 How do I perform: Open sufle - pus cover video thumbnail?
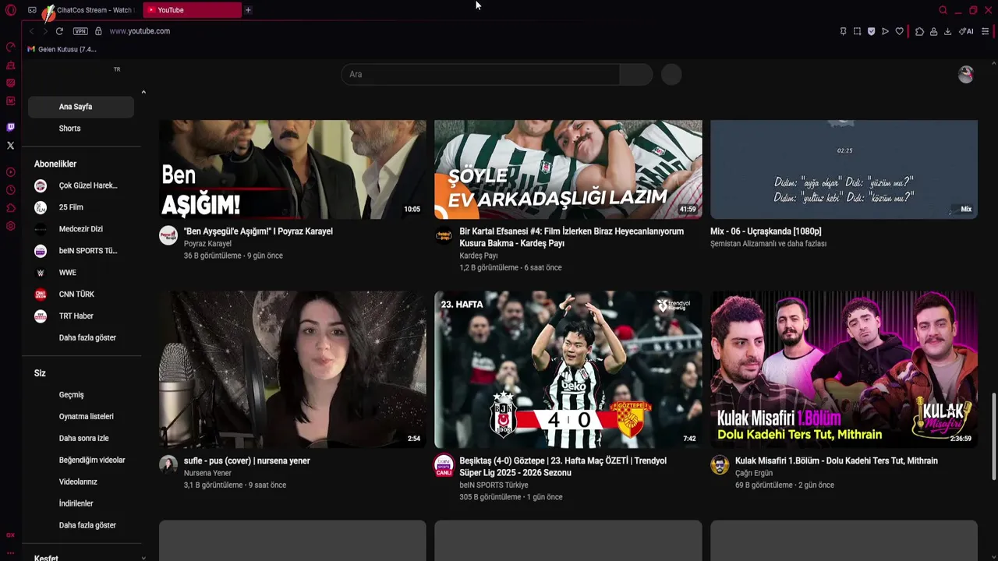(292, 370)
